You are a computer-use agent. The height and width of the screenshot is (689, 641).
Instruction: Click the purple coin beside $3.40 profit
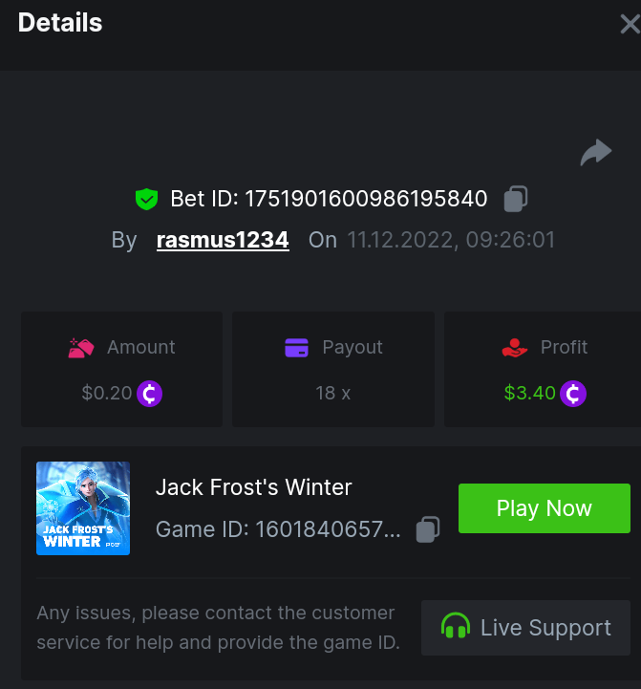point(573,394)
